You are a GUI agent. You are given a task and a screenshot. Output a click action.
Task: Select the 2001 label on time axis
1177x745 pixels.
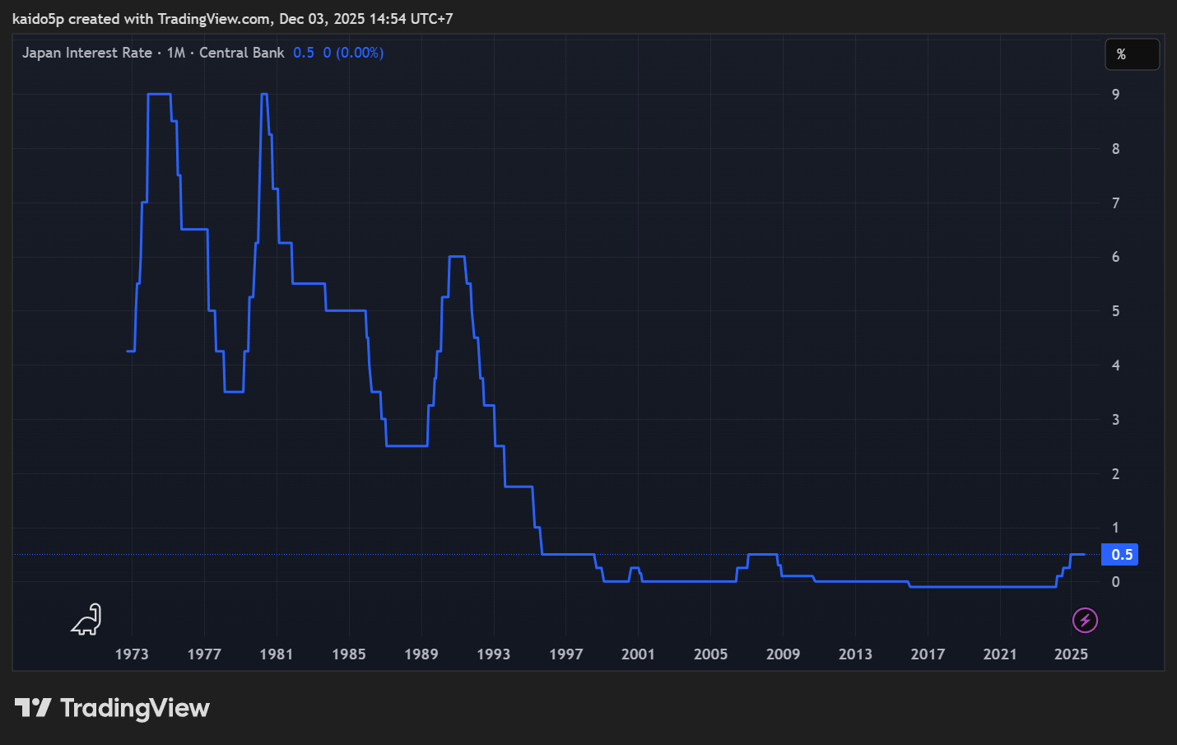pyautogui.click(x=638, y=654)
